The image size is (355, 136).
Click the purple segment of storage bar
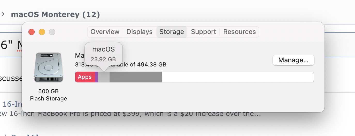tap(96, 77)
